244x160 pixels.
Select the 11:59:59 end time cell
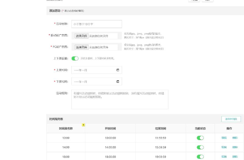(161, 138)
